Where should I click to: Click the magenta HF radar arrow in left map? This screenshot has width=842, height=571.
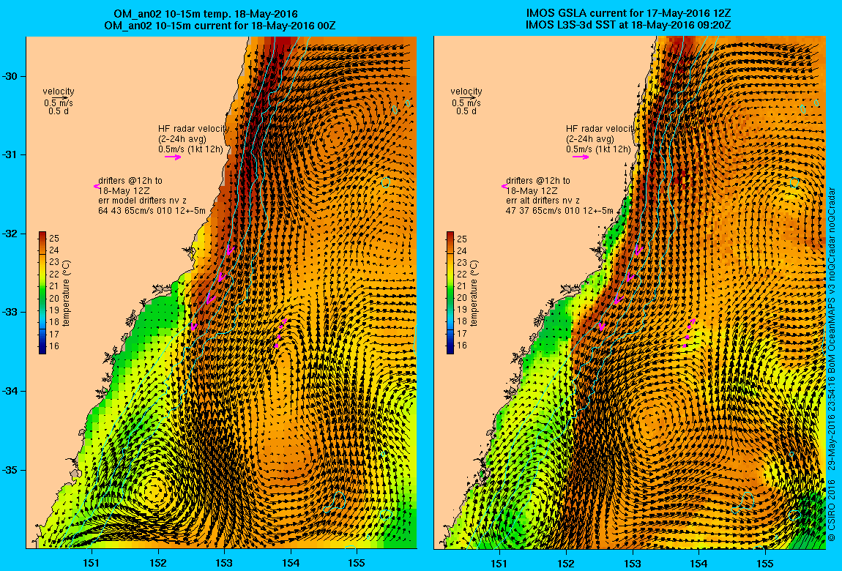click(173, 157)
